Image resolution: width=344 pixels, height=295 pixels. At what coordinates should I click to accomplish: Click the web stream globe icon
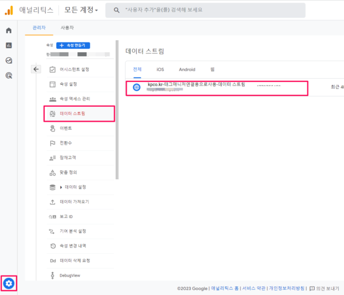(x=136, y=87)
